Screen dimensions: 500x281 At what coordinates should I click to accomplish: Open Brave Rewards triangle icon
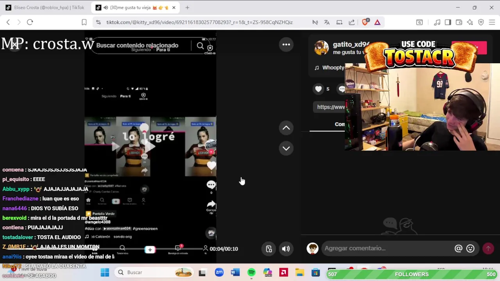(x=377, y=22)
